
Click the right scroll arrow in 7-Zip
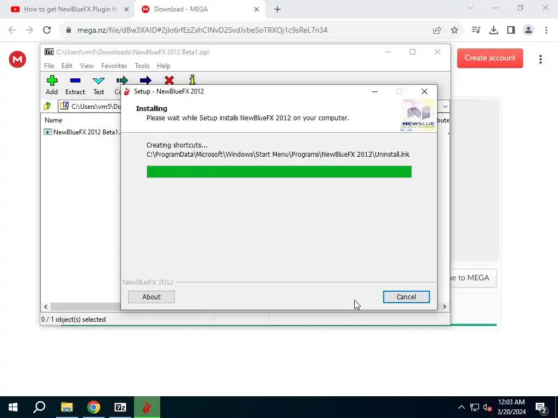pos(444,306)
